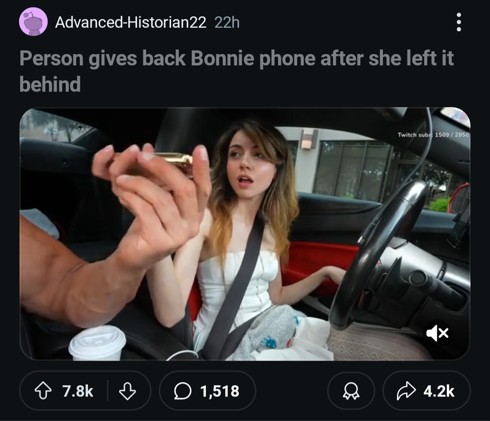Screen dimensions: 490x421
Task: Unmute the video with speaker icon
Action: tap(437, 333)
